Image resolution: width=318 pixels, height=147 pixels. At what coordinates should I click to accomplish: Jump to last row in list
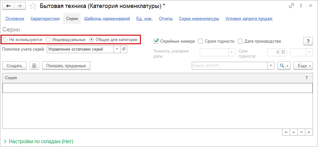(x=309, y=132)
